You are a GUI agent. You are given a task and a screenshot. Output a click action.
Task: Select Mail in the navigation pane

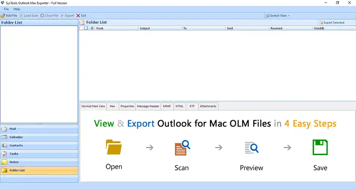(39, 129)
